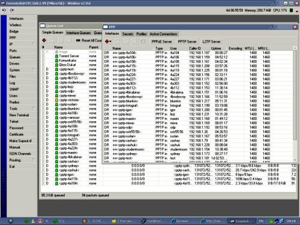The image size is (300, 225).
Task: Expand the Routing submenu in sidebar
Action: tap(34, 160)
